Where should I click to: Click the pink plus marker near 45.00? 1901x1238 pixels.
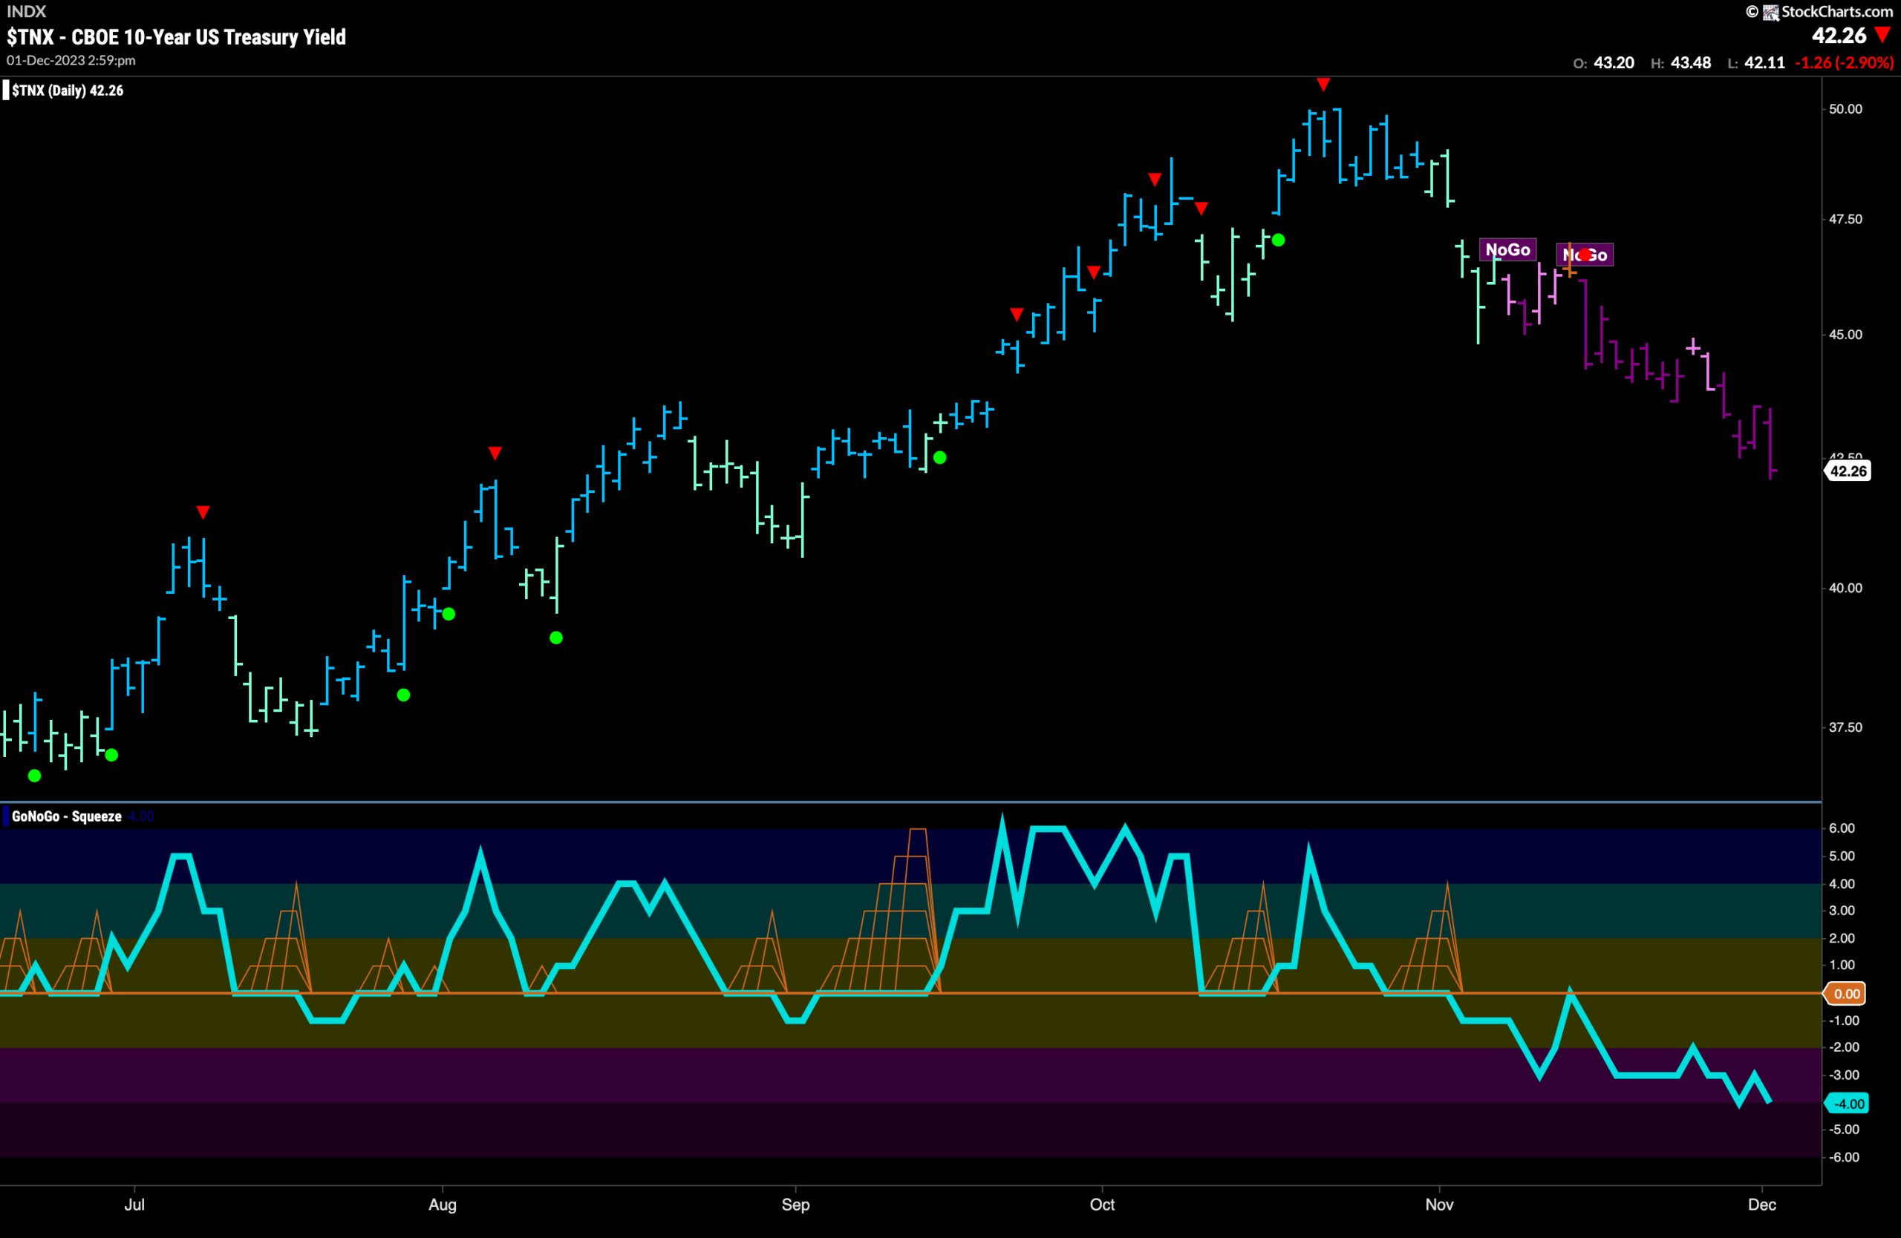point(1692,347)
